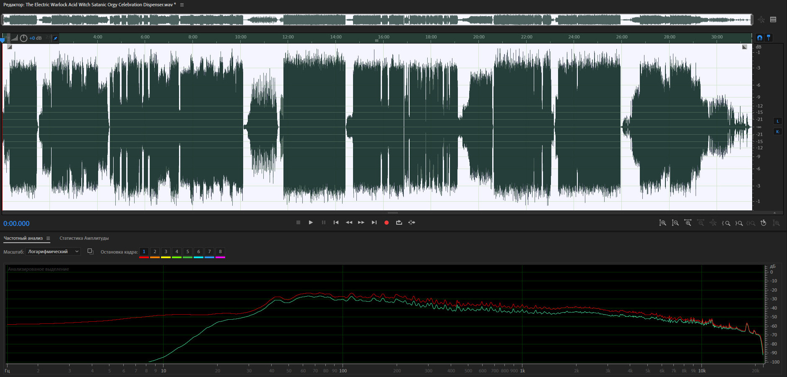This screenshot has height=377, width=787.
Task: Click the skip selection icon
Action: [412, 223]
